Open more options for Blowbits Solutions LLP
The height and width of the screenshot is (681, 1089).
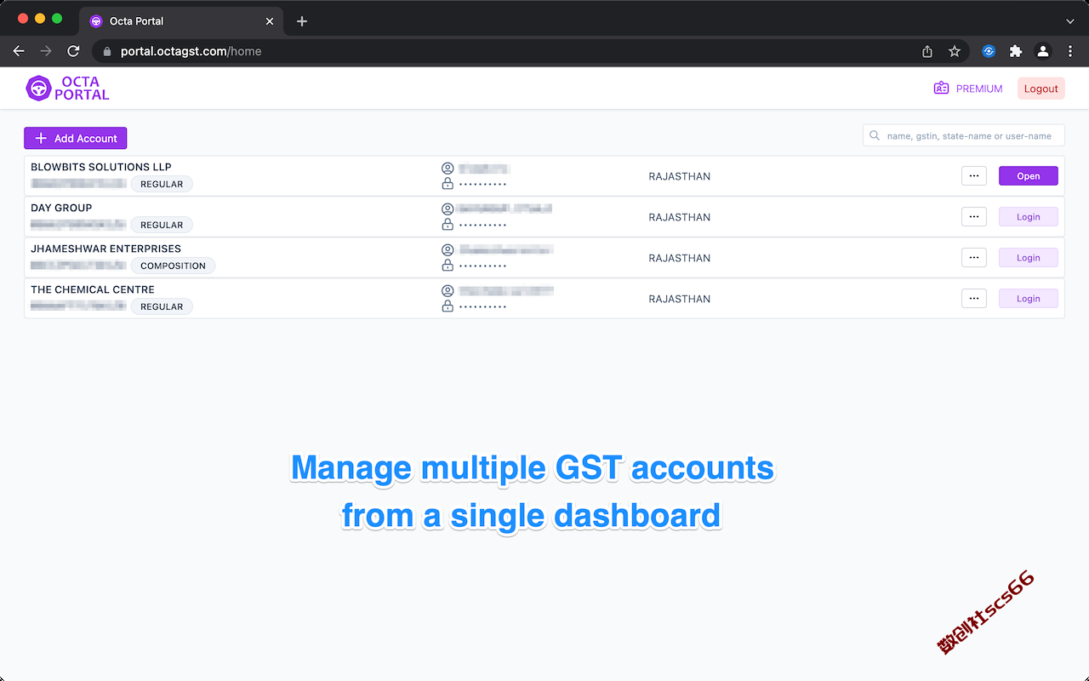pos(973,176)
